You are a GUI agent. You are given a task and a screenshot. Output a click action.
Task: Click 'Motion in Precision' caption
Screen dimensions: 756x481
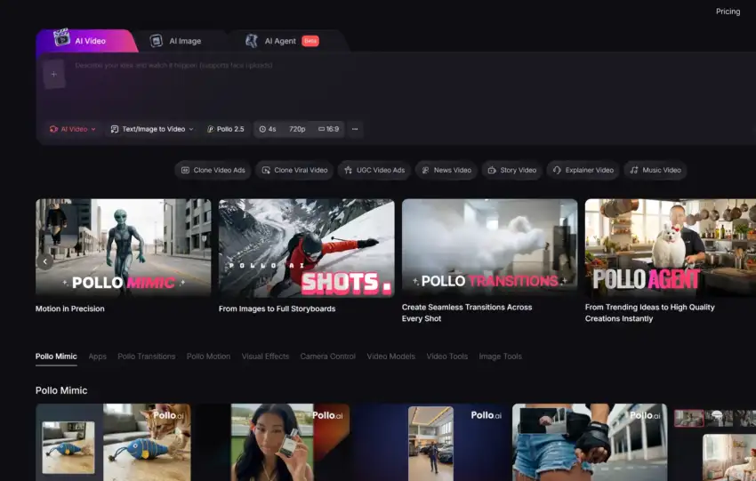tap(70, 309)
